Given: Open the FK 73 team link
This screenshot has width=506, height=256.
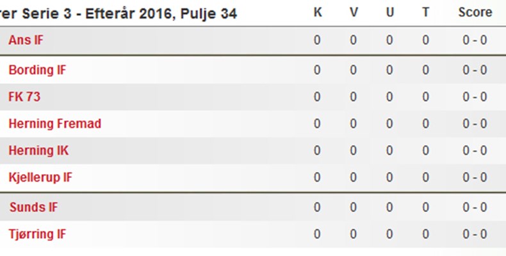Looking at the screenshot, I should pos(24,97).
